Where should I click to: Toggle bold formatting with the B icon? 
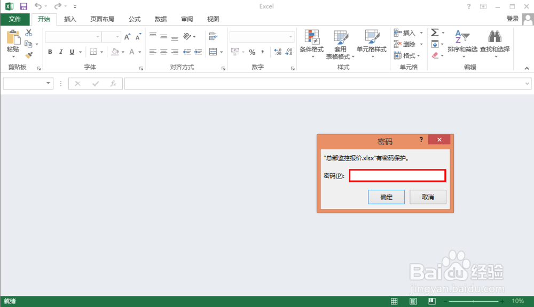pos(50,52)
